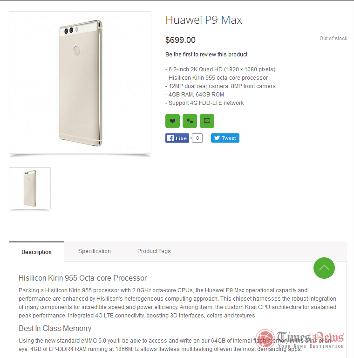The height and width of the screenshot is (358, 354).
Task: Click the email envelope icon
Action: click(x=207, y=121)
